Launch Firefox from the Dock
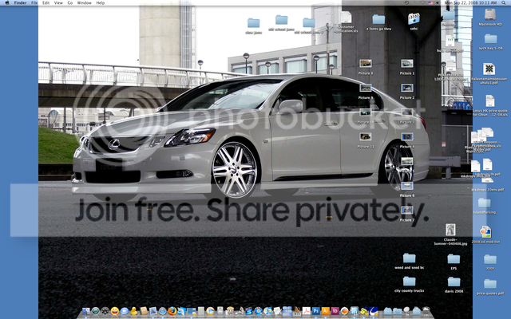The height and width of the screenshot is (319, 511). click(172, 311)
